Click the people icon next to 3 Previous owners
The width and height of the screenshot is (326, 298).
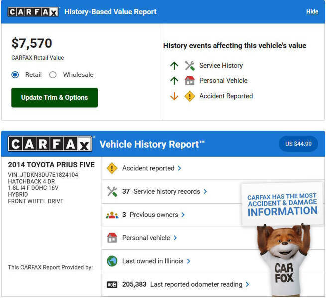click(x=112, y=215)
